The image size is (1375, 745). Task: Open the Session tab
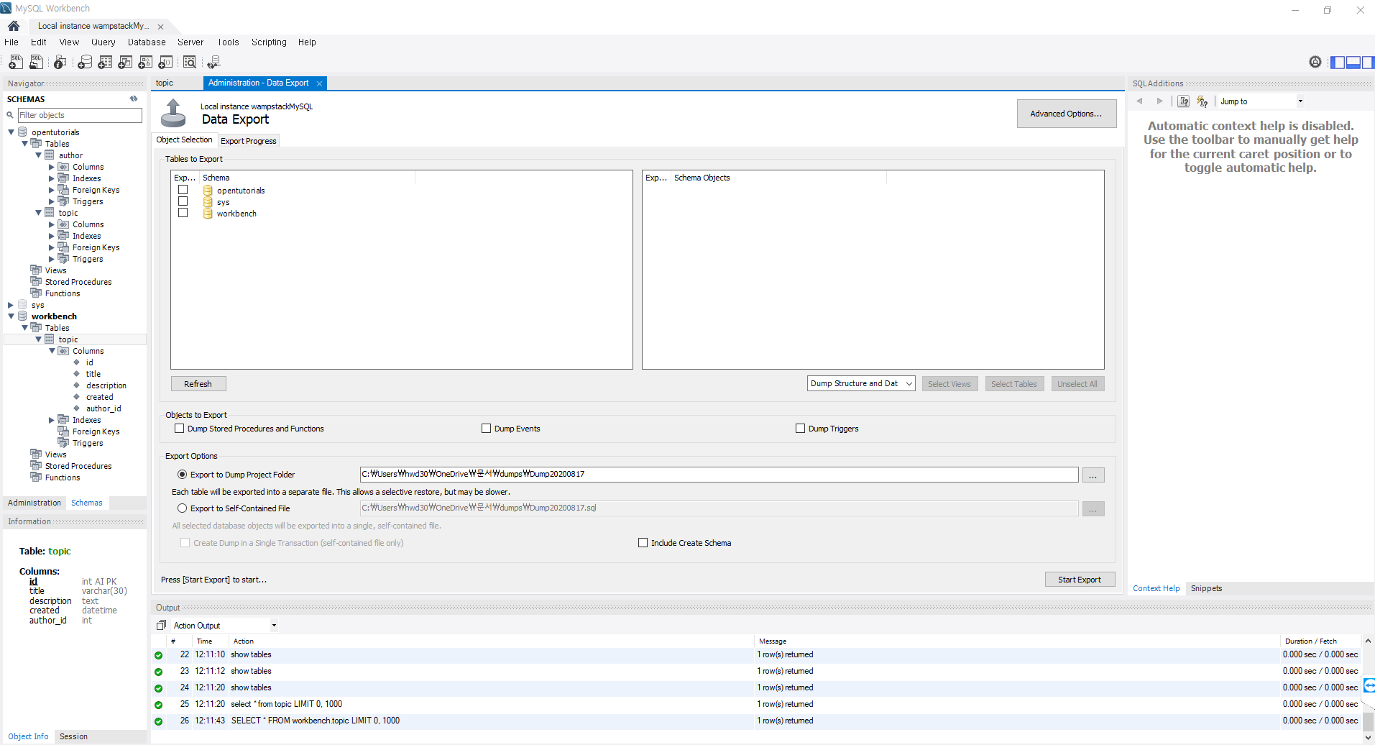[x=73, y=736]
